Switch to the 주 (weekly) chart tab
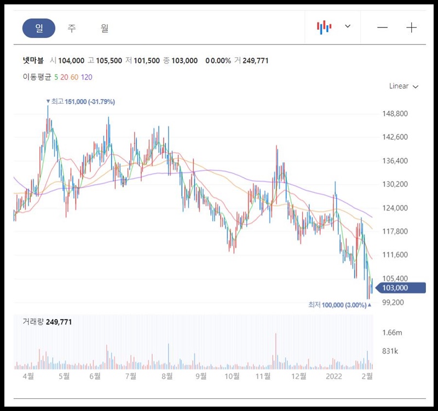The image size is (438, 411). coord(72,28)
